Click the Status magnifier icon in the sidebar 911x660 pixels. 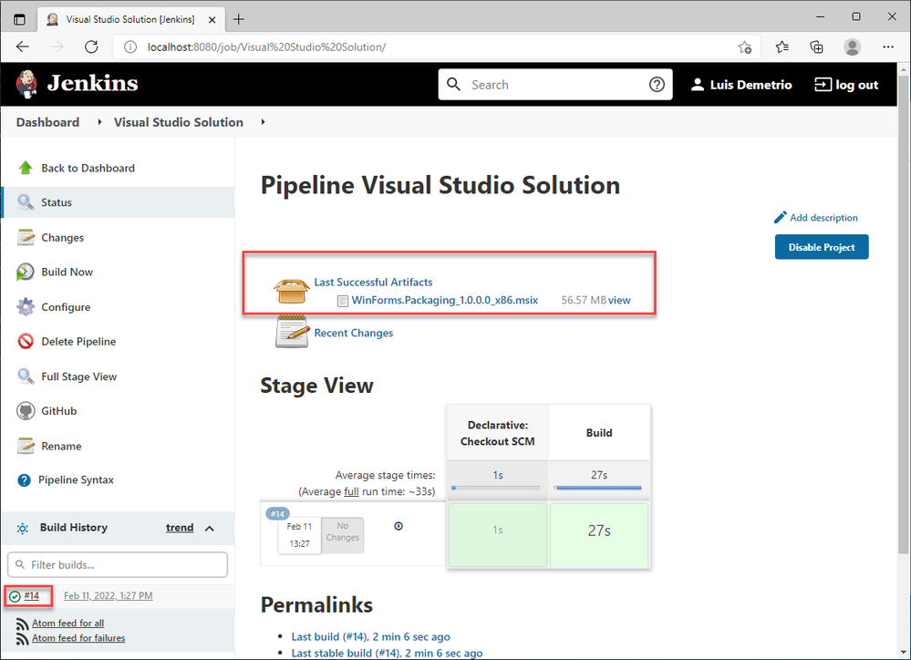point(26,202)
